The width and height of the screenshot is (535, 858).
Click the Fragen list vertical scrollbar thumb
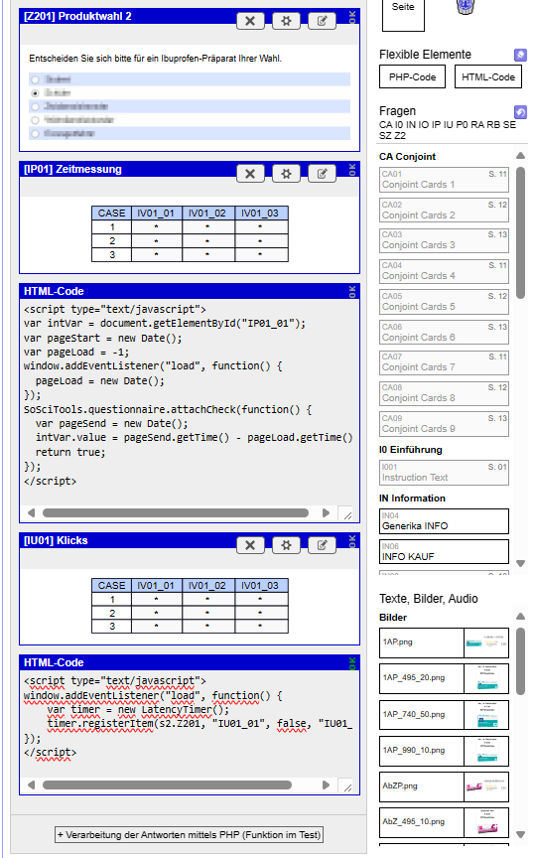pos(521,232)
